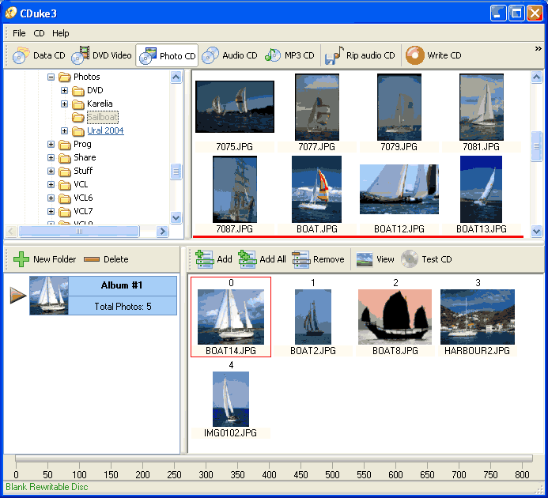
Task: Collapse the Photos folder tree node
Action: 51,77
